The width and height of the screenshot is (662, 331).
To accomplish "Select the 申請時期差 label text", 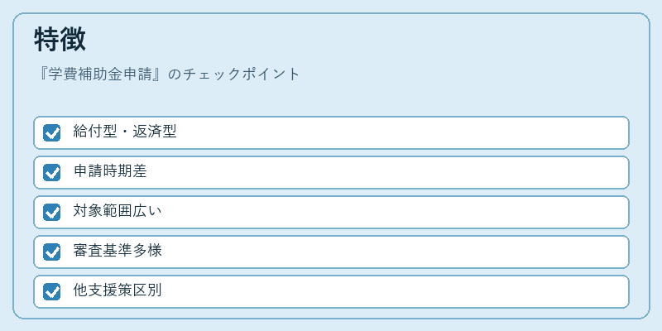I will [x=110, y=171].
